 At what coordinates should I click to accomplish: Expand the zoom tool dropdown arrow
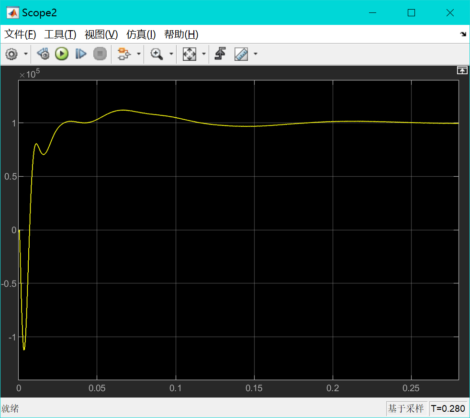point(171,54)
